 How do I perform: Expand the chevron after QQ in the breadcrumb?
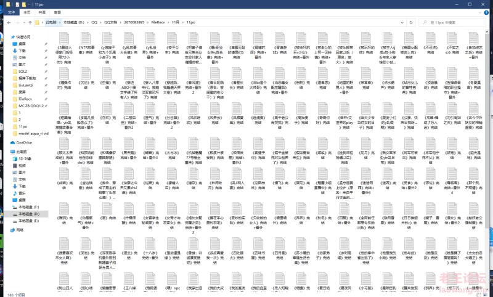pos(101,22)
